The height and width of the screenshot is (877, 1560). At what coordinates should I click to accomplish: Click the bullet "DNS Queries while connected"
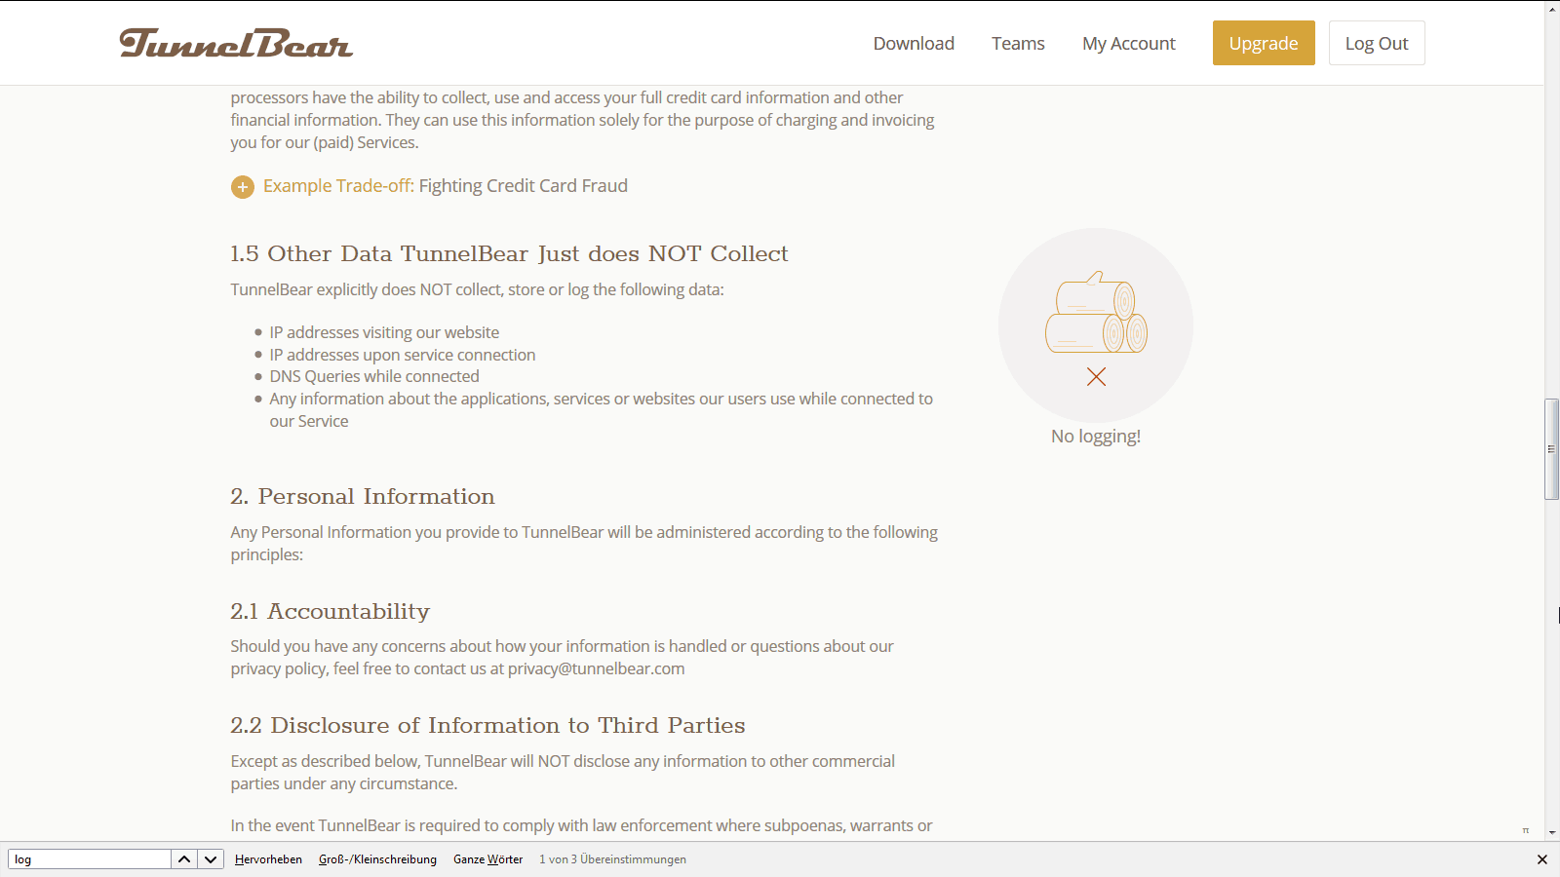point(374,376)
